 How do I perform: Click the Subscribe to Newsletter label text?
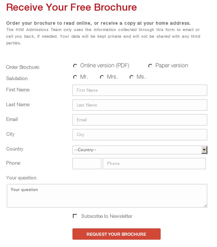click(x=107, y=216)
